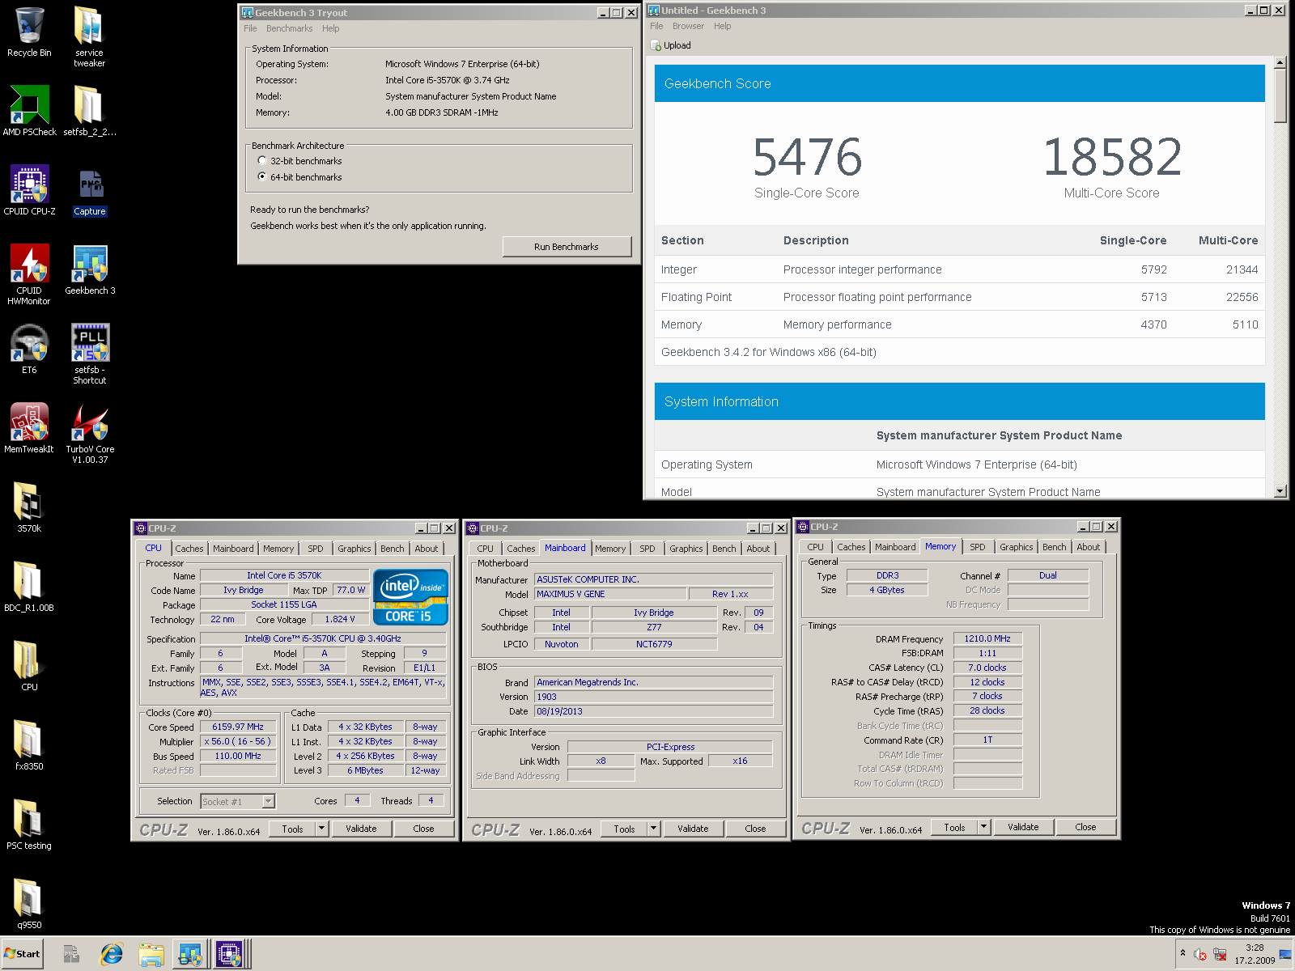Switch to Graphics tab in Memory CPU-Z
Viewport: 1295px width, 971px height.
pos(1017,547)
